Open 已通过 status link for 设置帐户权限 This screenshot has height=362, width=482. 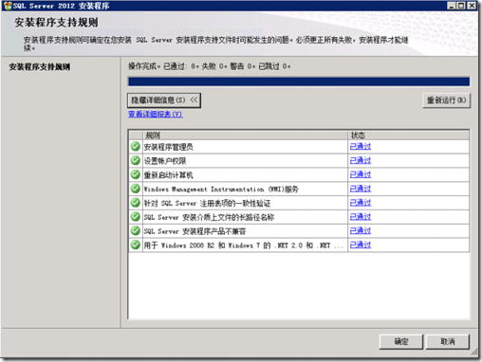pyautogui.click(x=361, y=160)
